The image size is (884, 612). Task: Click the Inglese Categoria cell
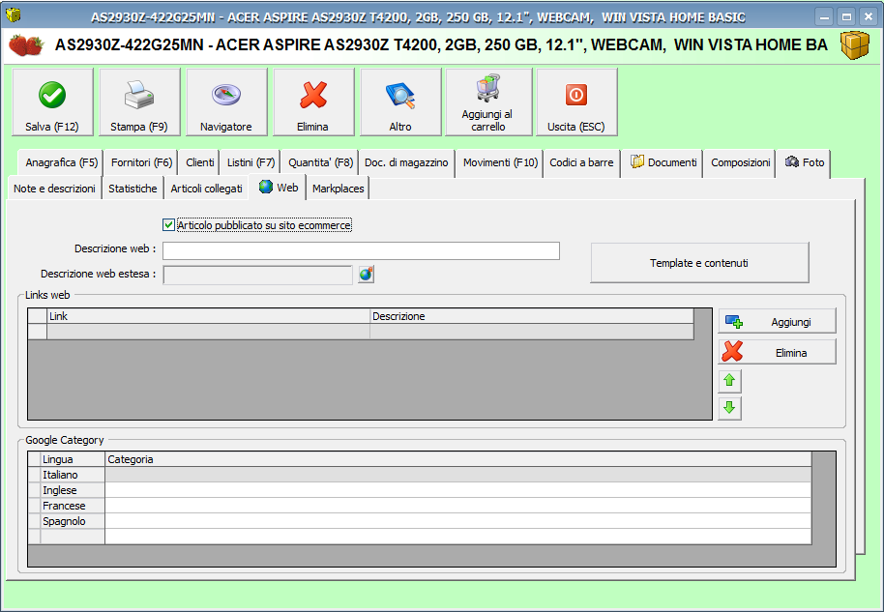[457, 490]
